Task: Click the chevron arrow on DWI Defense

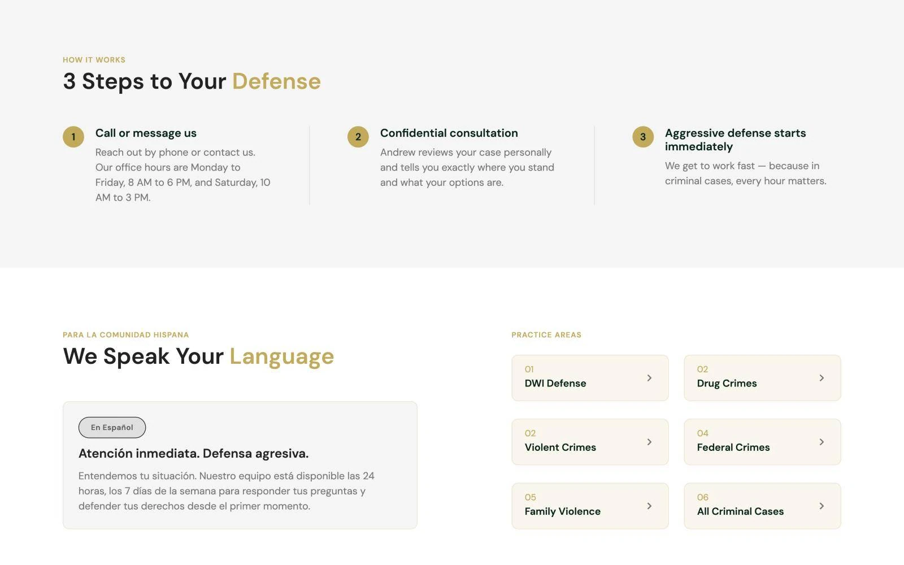Action: point(649,378)
